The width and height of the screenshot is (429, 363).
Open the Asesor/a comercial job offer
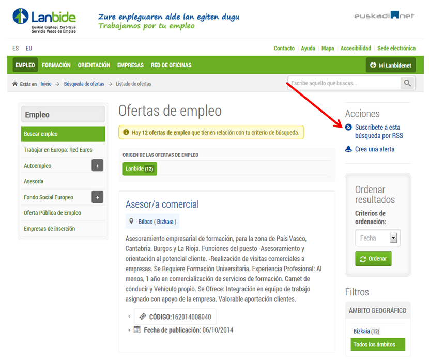(x=162, y=204)
